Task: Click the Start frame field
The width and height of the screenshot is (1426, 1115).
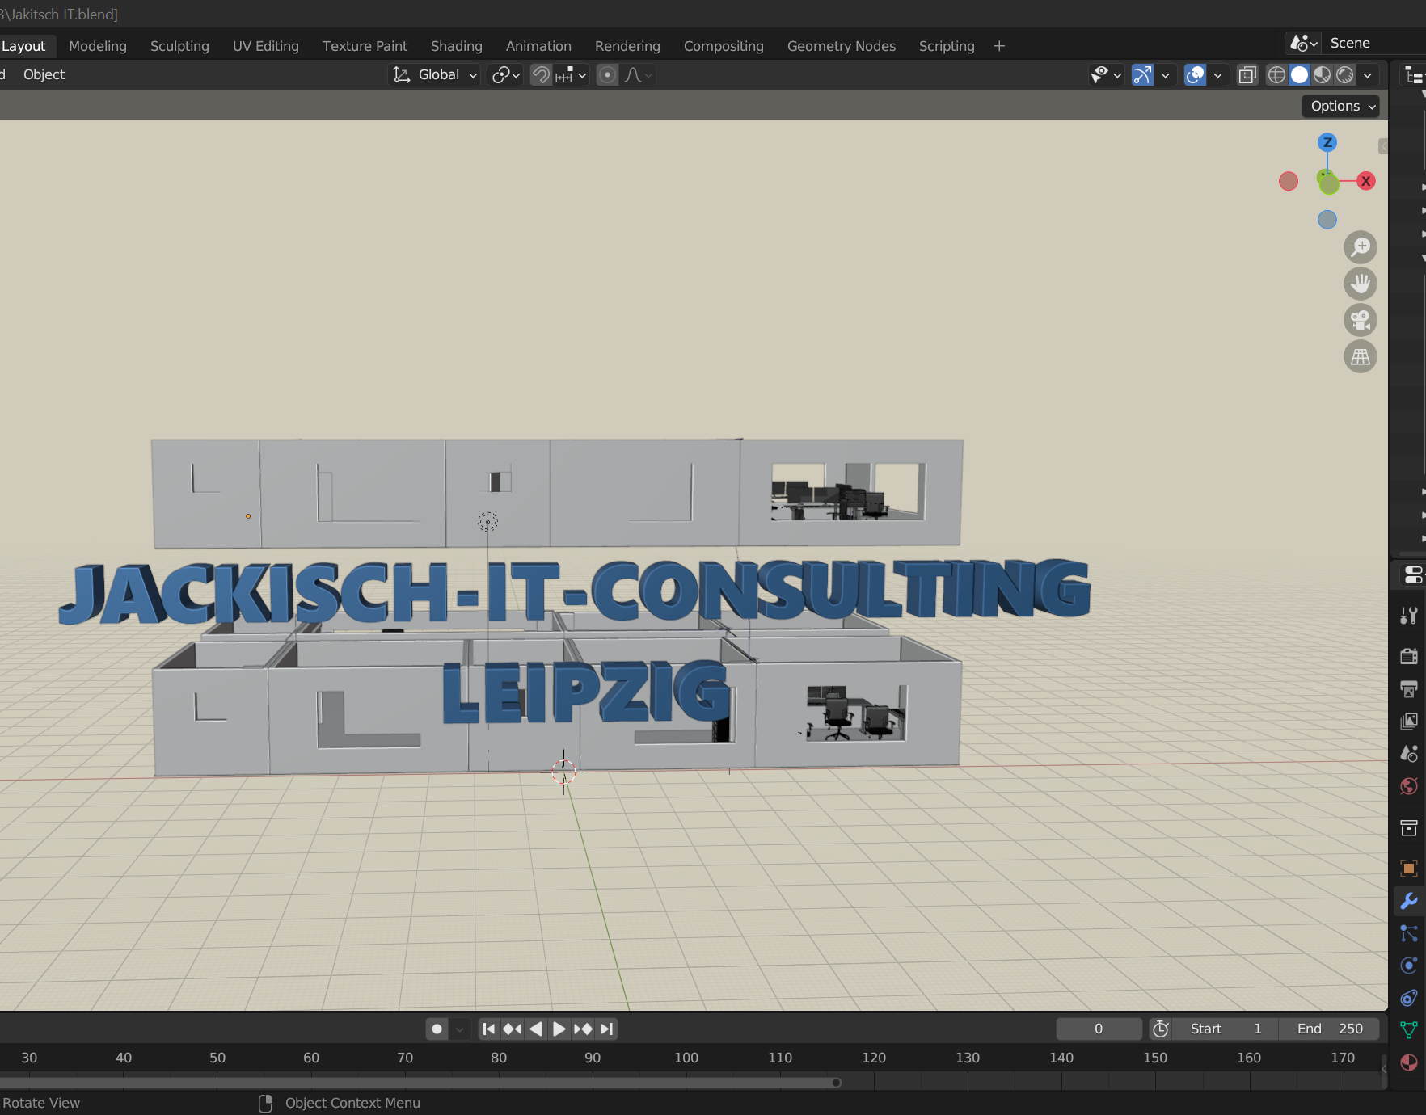Action: (1226, 1029)
